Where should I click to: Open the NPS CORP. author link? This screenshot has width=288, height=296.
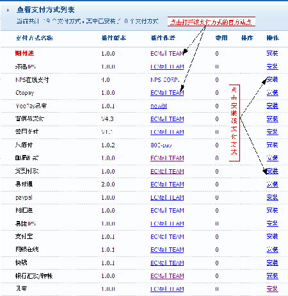pos(165,79)
